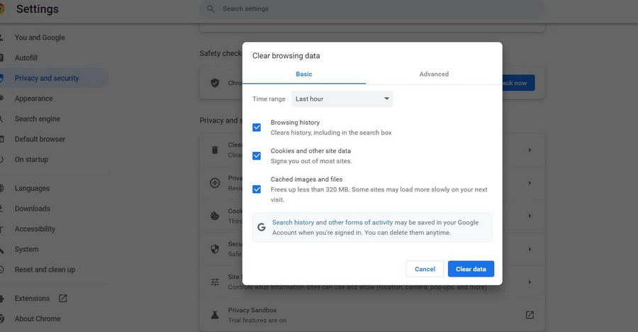Viewport: 638px width, 332px height.
Task: Uncheck Cookies and other site data checkbox
Action: pyautogui.click(x=257, y=156)
